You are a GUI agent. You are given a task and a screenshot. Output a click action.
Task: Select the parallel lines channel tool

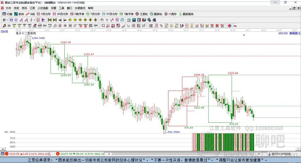tap(144, 26)
